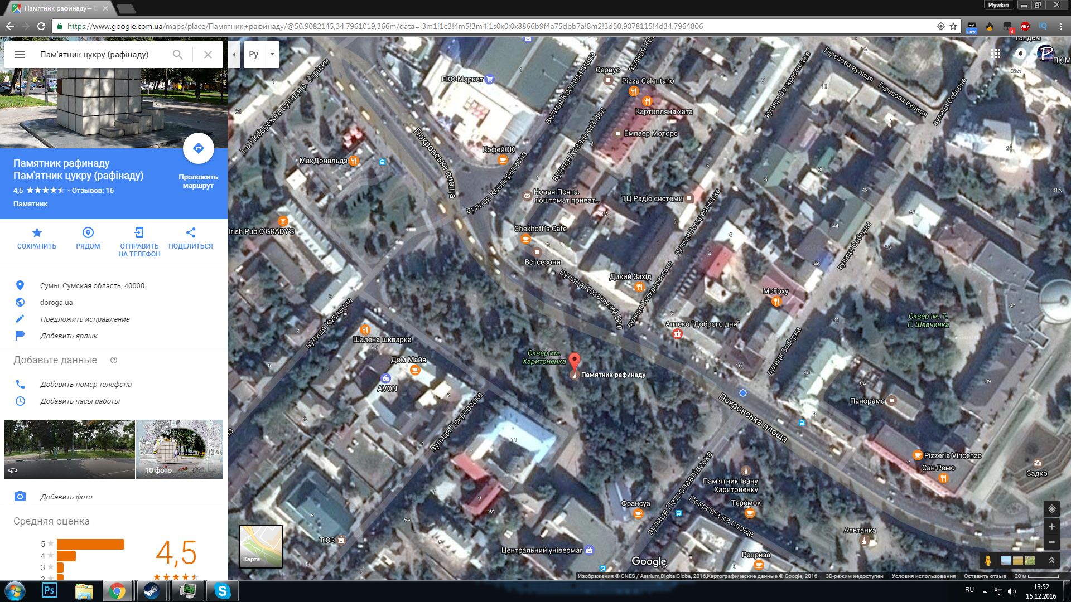Send place to phone icon

139,232
